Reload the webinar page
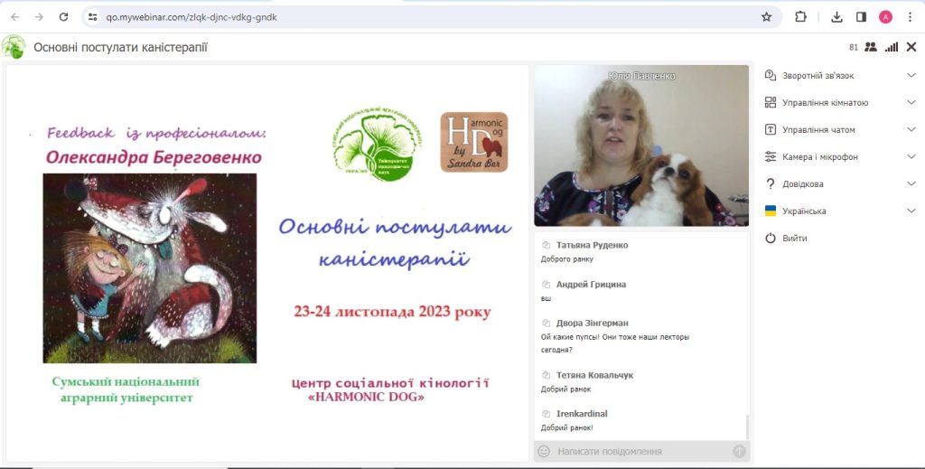The width and height of the screenshot is (925, 469). pyautogui.click(x=63, y=16)
